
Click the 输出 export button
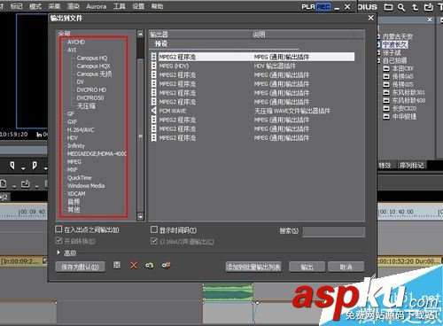point(307,267)
